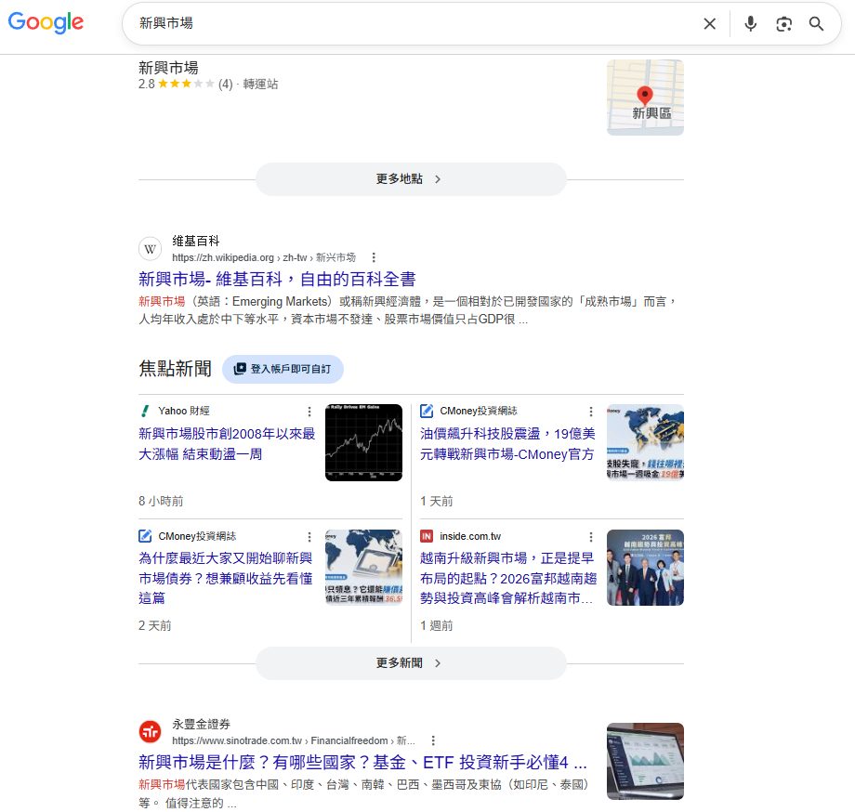Viewport: 855px width, 812px height.
Task: Open 越南升級新興市場 news headline
Action: click(x=508, y=578)
